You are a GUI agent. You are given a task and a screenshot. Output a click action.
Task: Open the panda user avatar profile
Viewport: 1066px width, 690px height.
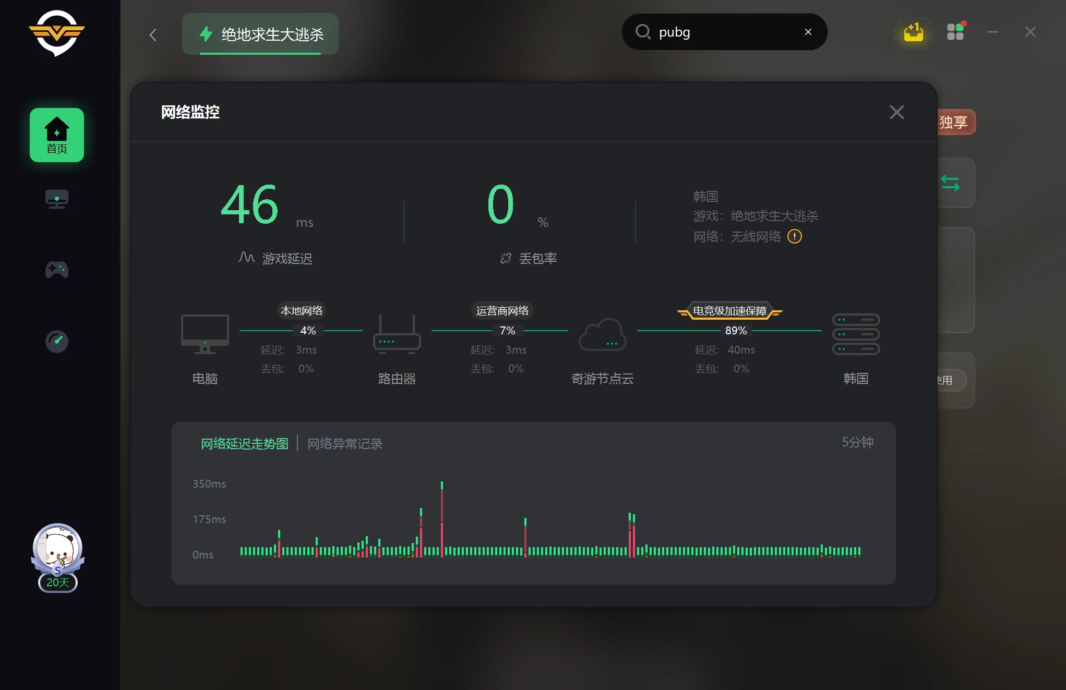(x=57, y=549)
